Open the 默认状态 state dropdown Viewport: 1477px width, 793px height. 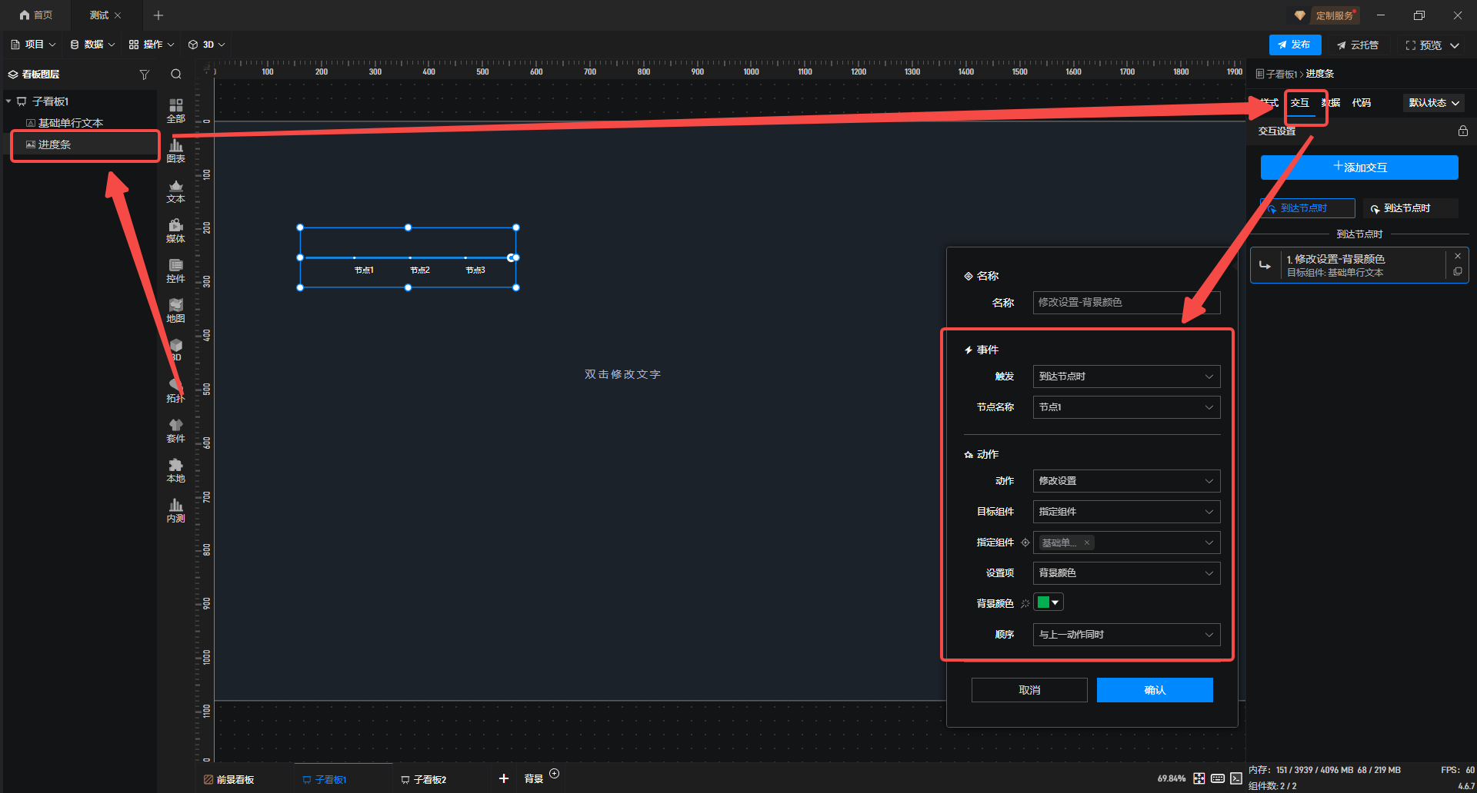click(x=1433, y=103)
